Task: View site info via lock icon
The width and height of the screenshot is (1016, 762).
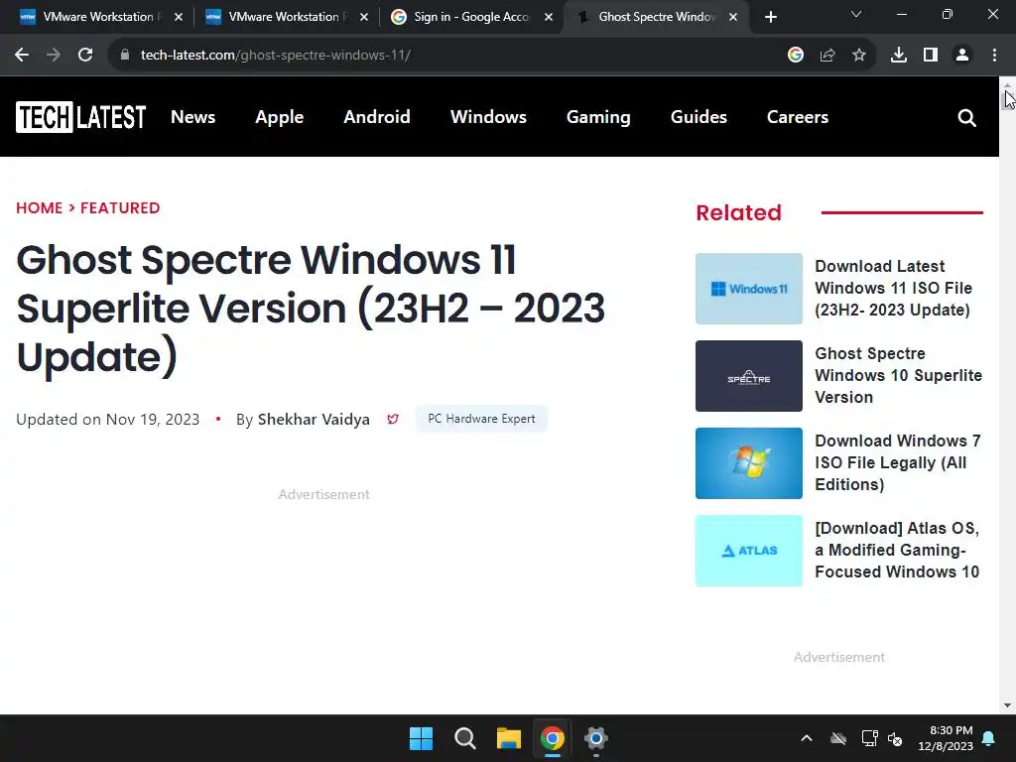Action: (x=125, y=56)
